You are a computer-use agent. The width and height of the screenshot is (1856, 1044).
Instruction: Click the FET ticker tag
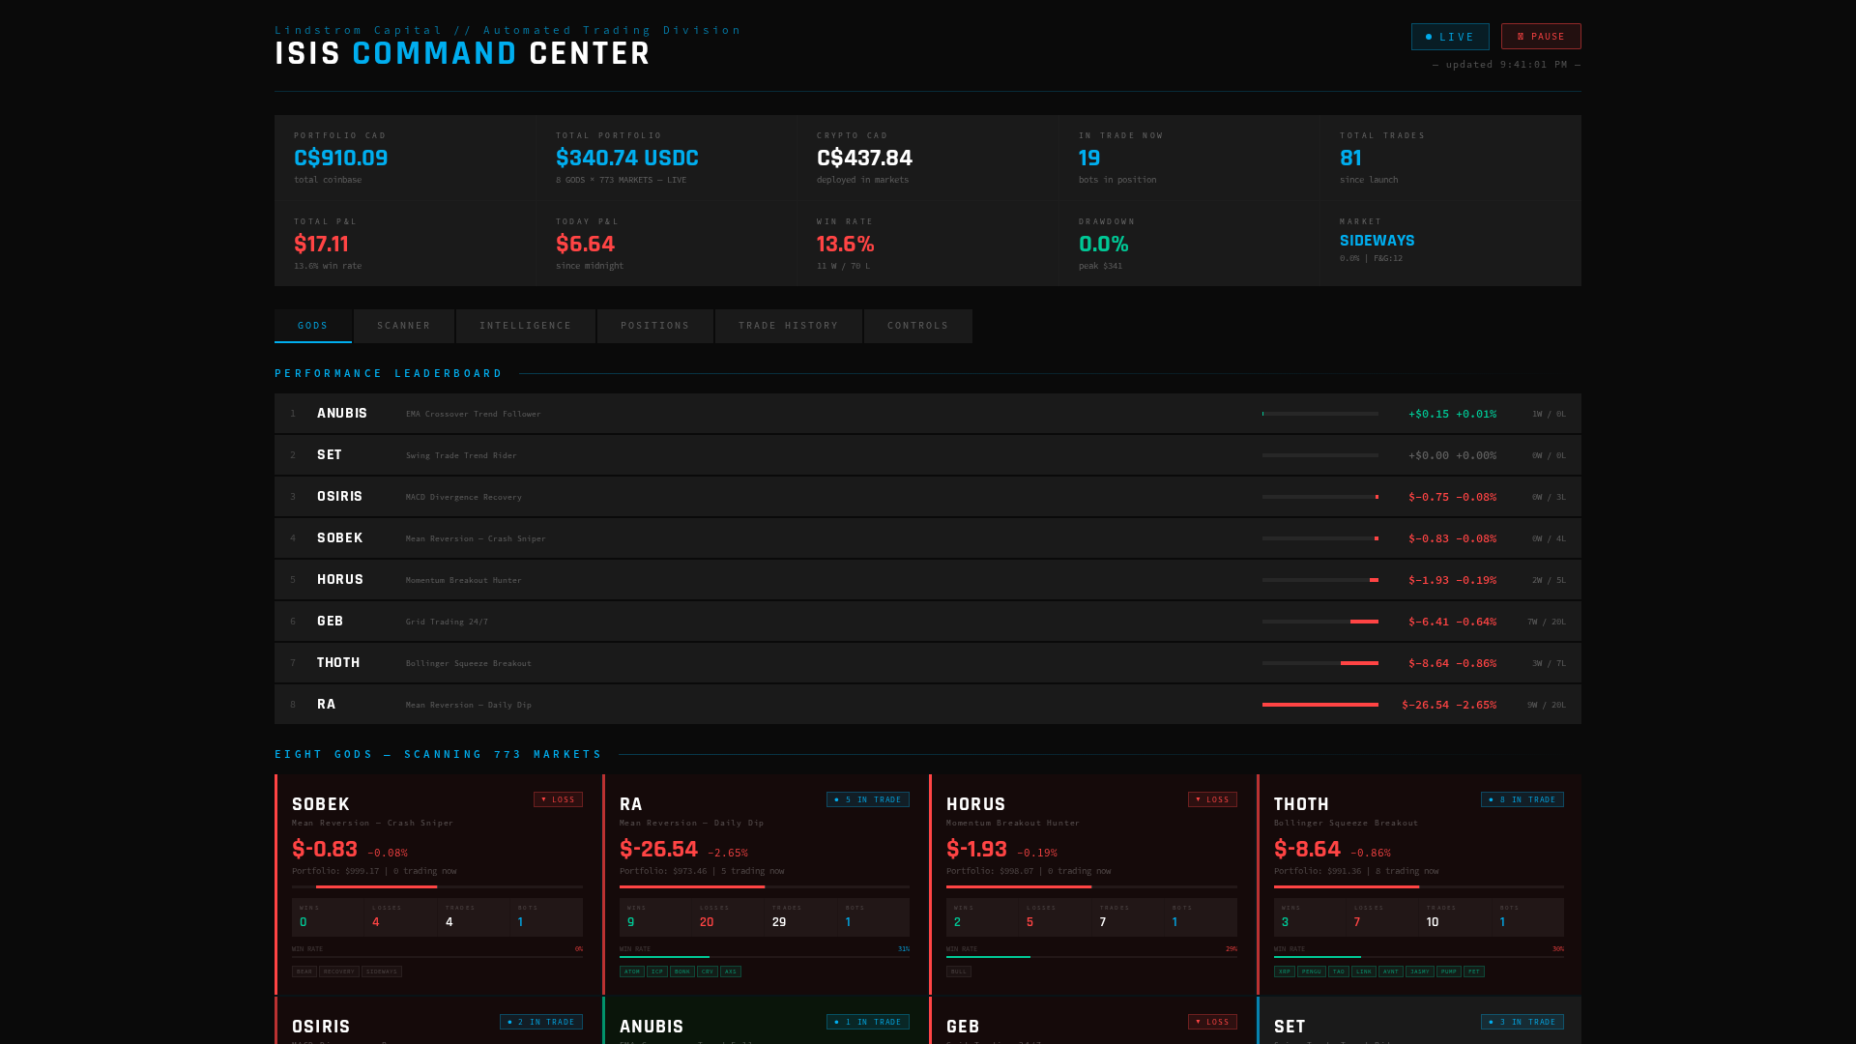(x=1474, y=971)
